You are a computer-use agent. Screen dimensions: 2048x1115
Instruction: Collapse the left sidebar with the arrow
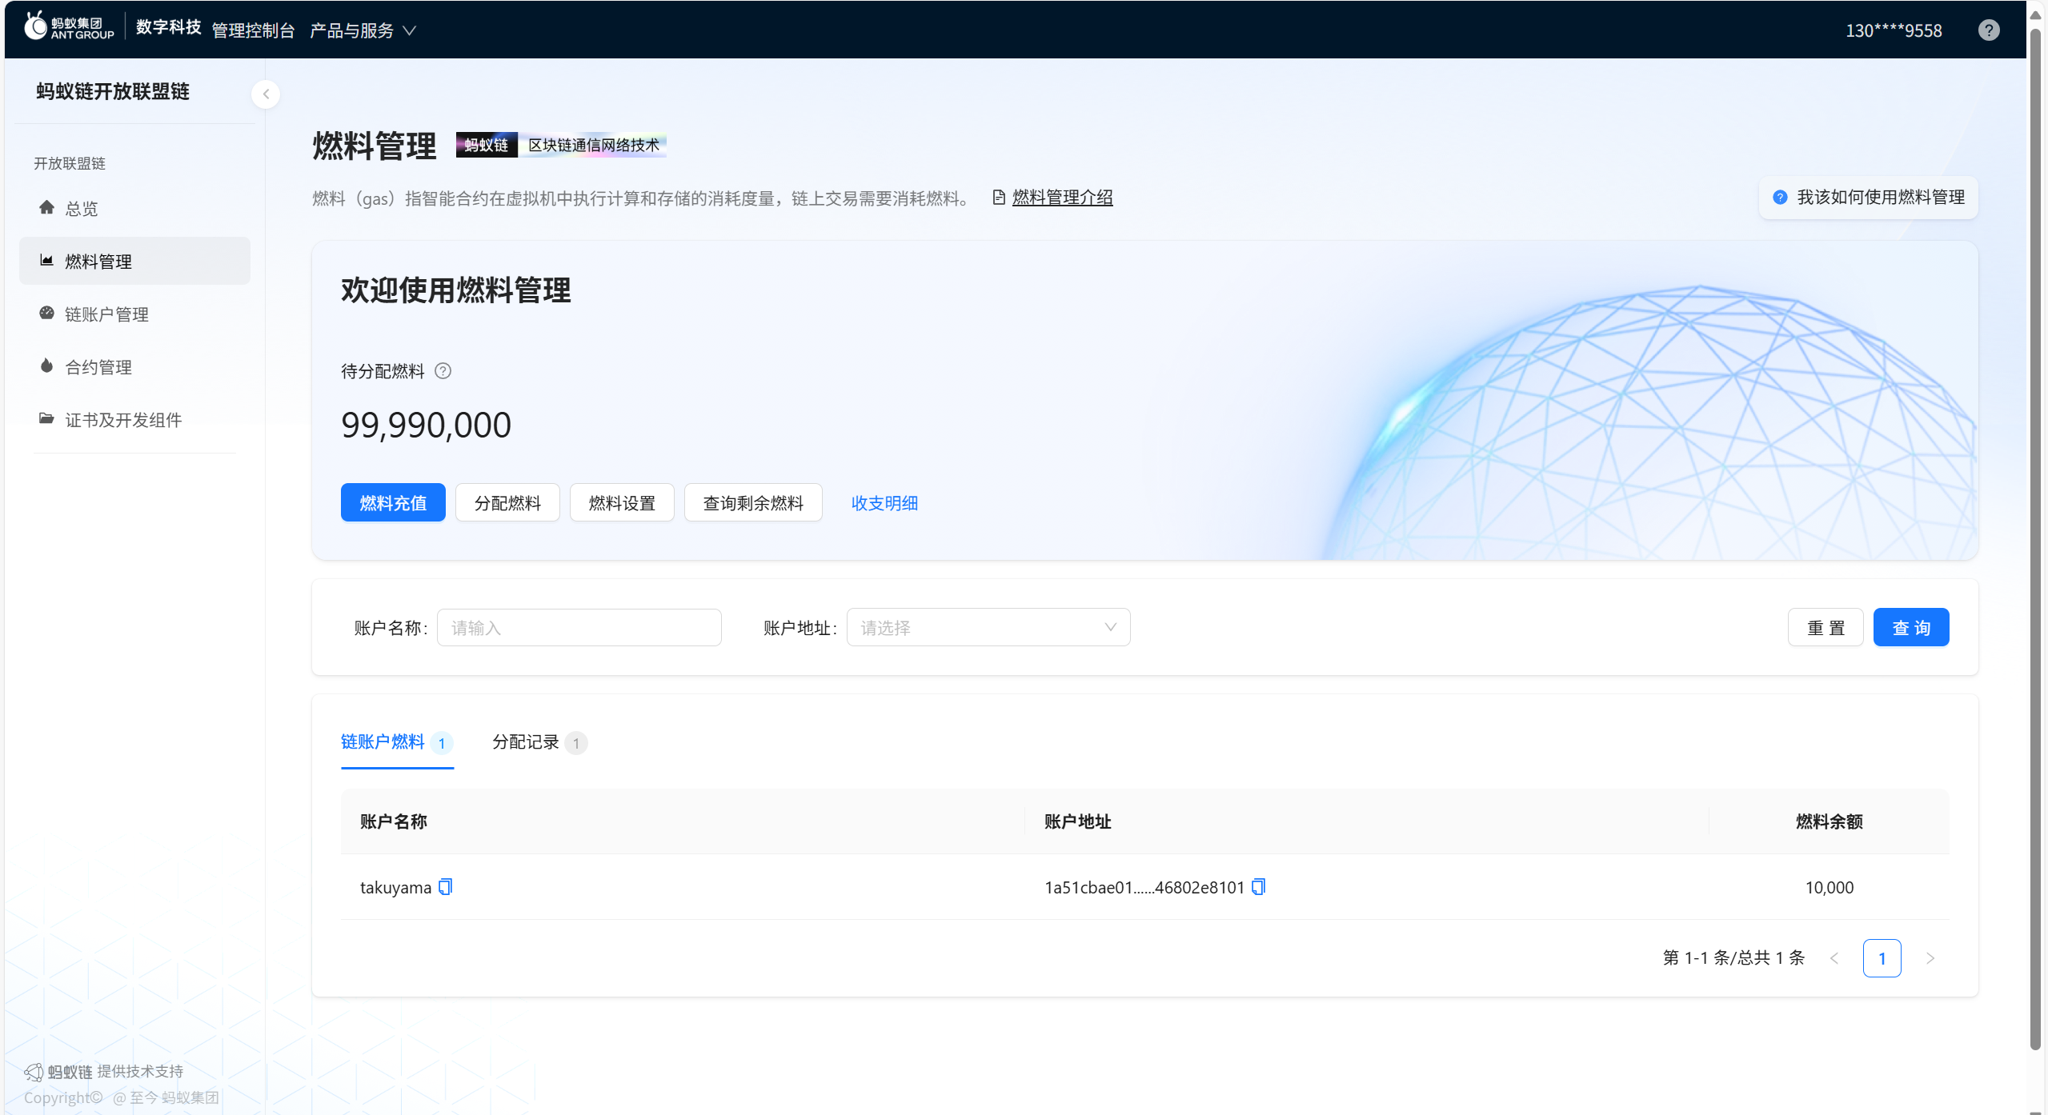tap(266, 94)
